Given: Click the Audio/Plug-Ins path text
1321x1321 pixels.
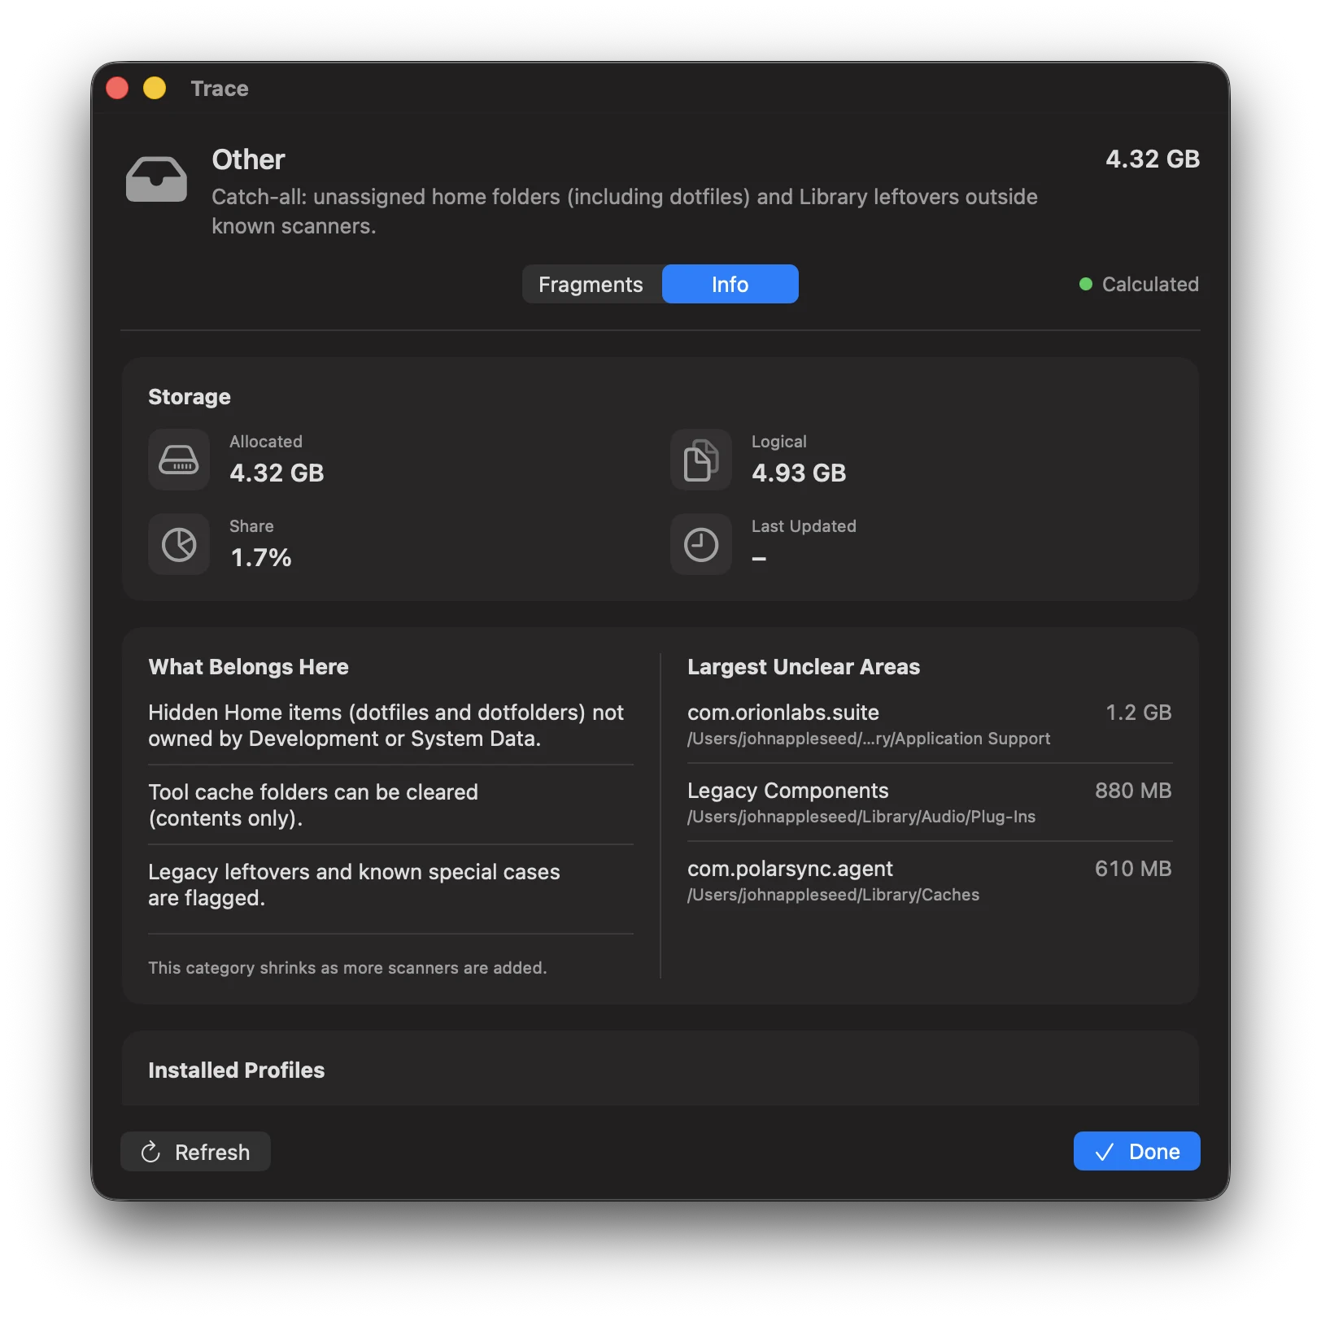Looking at the screenshot, I should click(x=861, y=817).
